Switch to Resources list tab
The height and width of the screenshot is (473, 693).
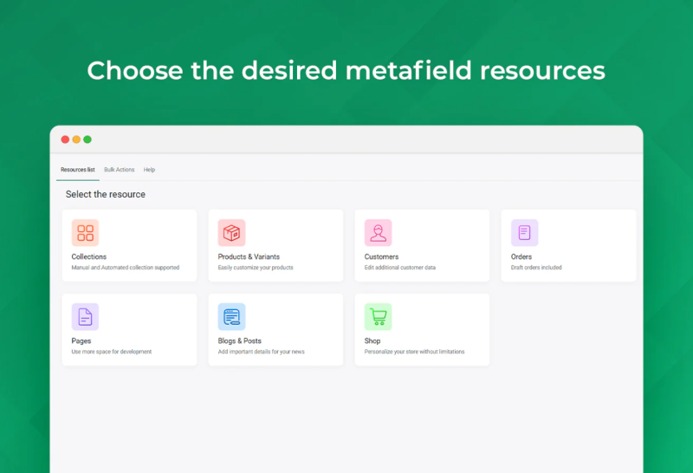click(78, 170)
